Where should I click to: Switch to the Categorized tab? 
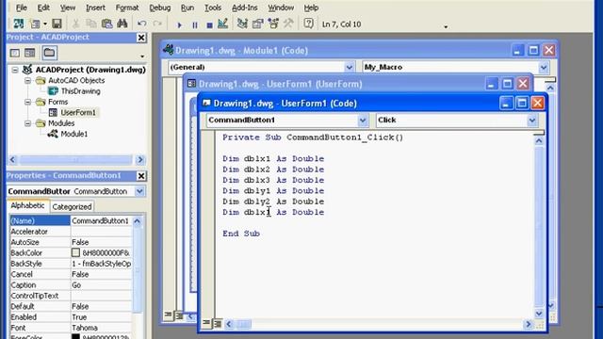click(x=72, y=207)
